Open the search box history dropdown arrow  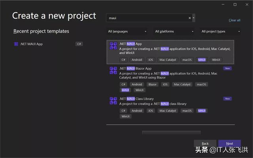pos(194,18)
